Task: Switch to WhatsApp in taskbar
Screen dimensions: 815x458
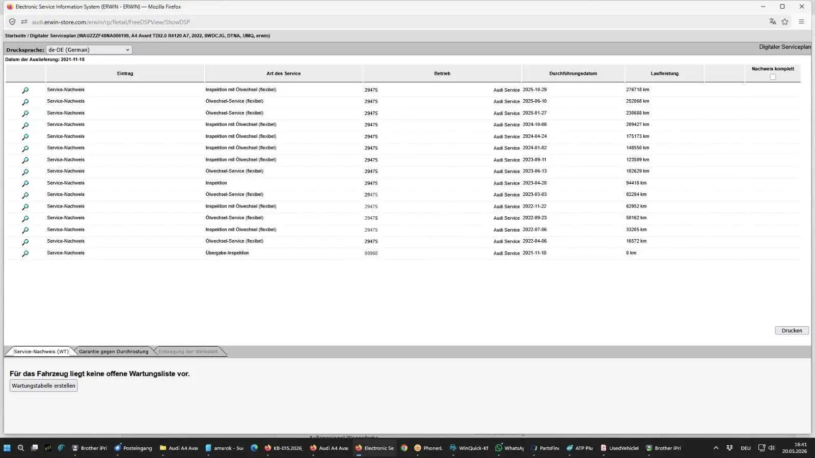Action: (509, 448)
